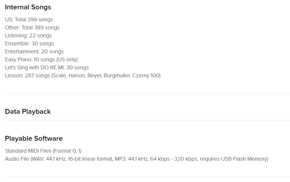Click the Internal Songs heading
The height and width of the screenshot is (182, 290).
[x=28, y=7]
